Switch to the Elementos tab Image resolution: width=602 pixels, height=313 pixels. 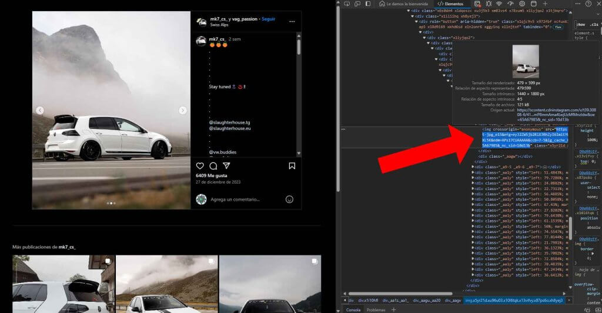450,4
